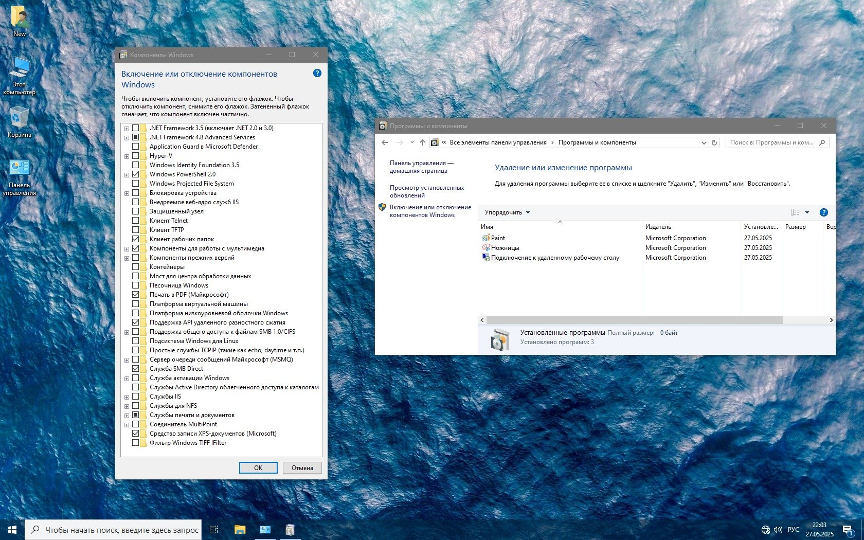Click the help icon in Windows Features dialog
Image resolution: width=864 pixels, height=540 pixels.
click(x=317, y=74)
